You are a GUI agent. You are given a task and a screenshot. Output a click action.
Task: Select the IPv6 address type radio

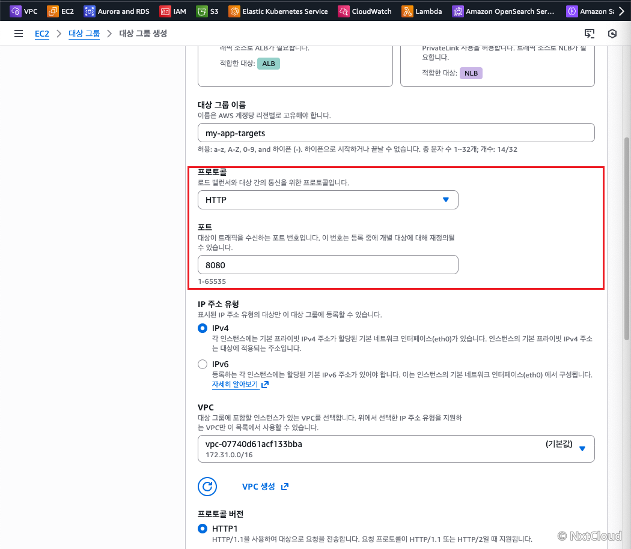203,364
